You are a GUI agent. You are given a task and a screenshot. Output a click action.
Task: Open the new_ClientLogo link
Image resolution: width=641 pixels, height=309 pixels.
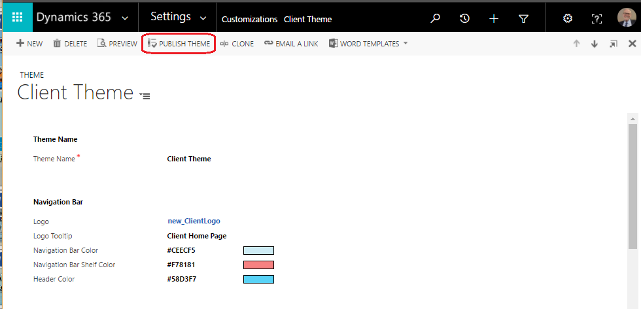coord(194,221)
